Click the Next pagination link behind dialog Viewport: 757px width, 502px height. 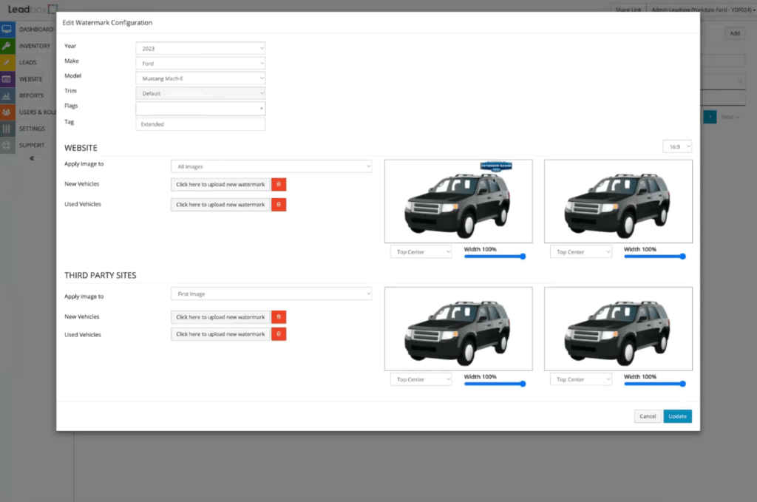(730, 118)
